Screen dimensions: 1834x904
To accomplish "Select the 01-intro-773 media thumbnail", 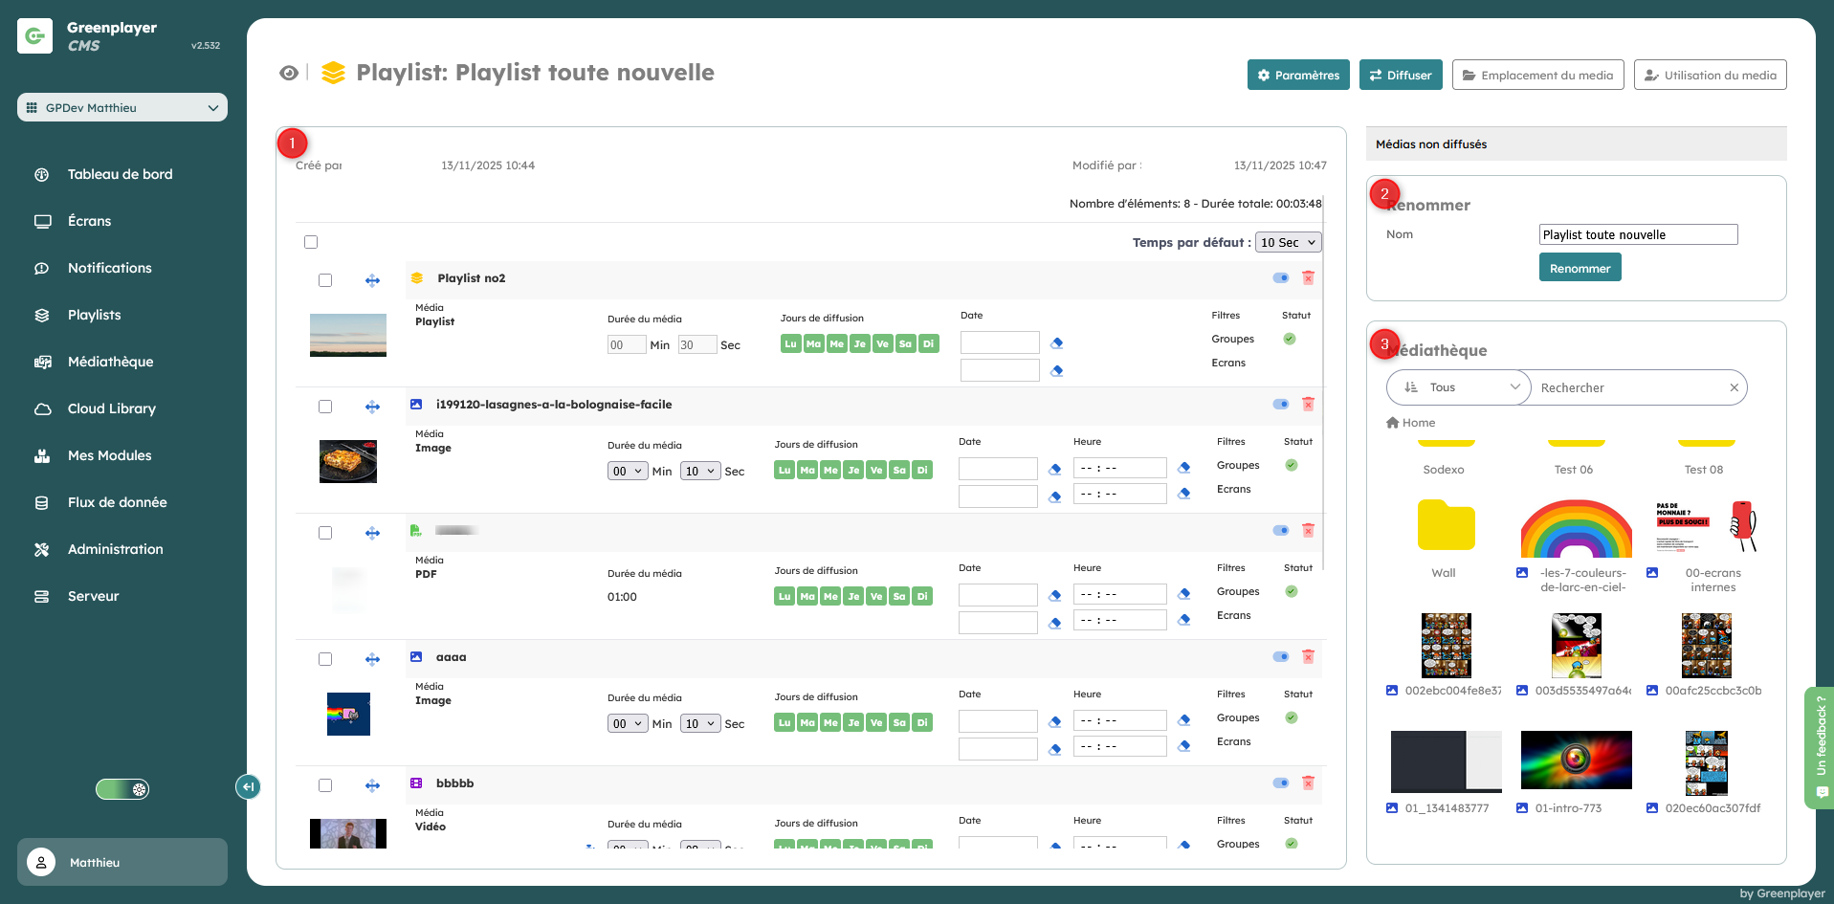I will (1576, 761).
